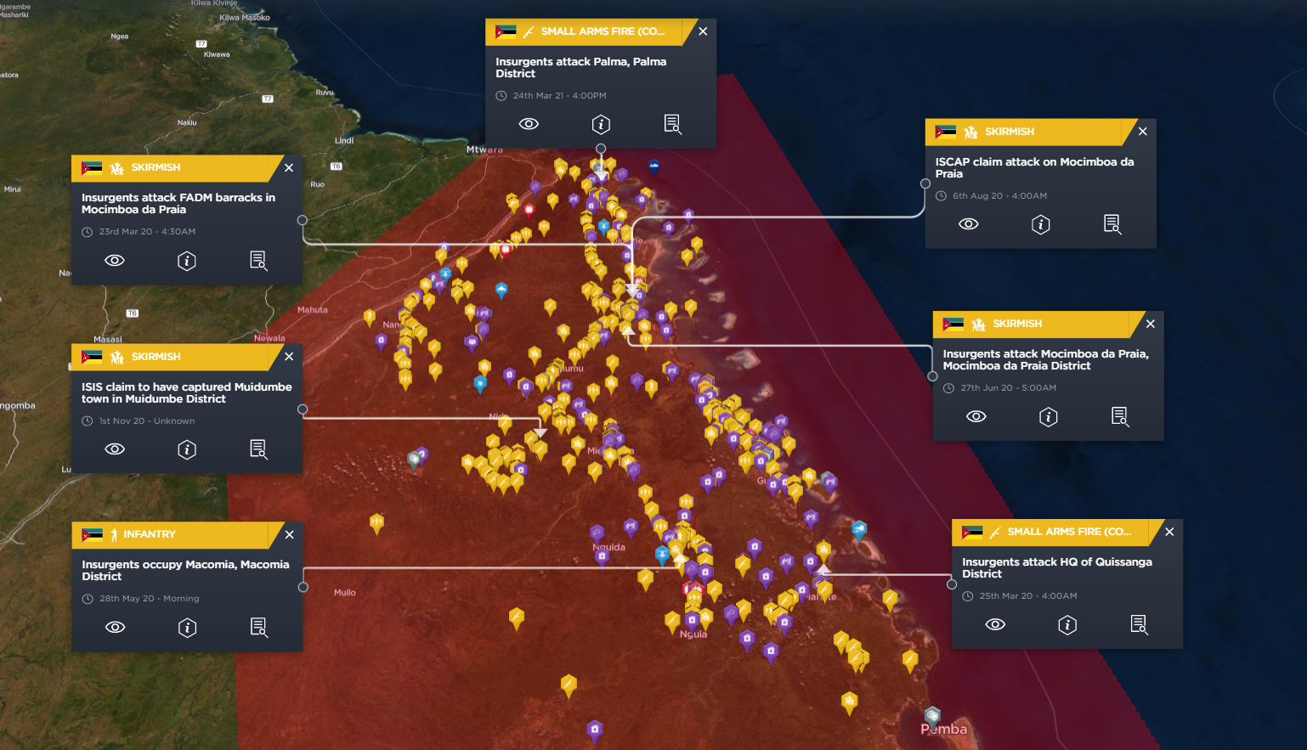Click 'Insurgents attack HQ of Quissanga District' title

click(1057, 567)
